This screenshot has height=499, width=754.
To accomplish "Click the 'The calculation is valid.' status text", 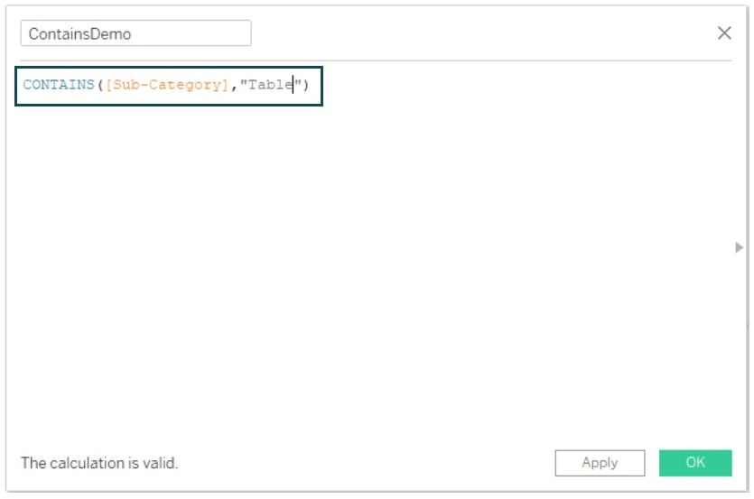I will (x=99, y=463).
